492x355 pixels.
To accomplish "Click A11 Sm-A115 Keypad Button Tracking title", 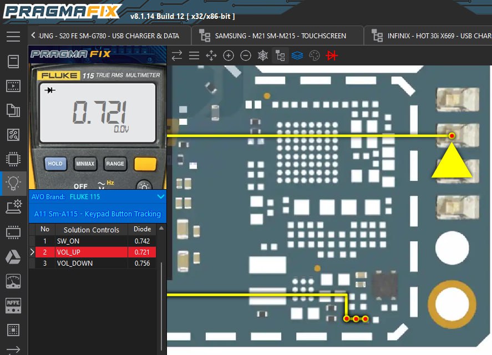I will 98,214.
